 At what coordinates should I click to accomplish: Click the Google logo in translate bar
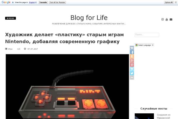click(6, 2)
